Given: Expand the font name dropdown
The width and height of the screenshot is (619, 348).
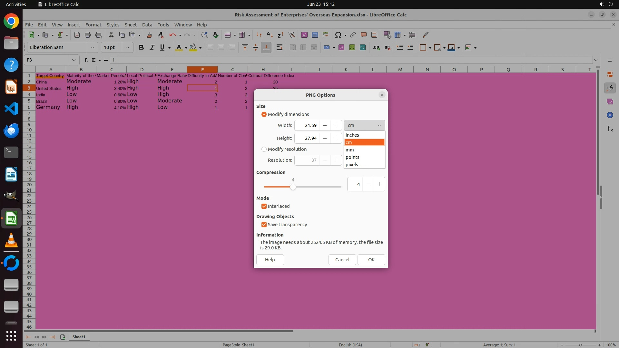Looking at the screenshot, I should click(93, 48).
